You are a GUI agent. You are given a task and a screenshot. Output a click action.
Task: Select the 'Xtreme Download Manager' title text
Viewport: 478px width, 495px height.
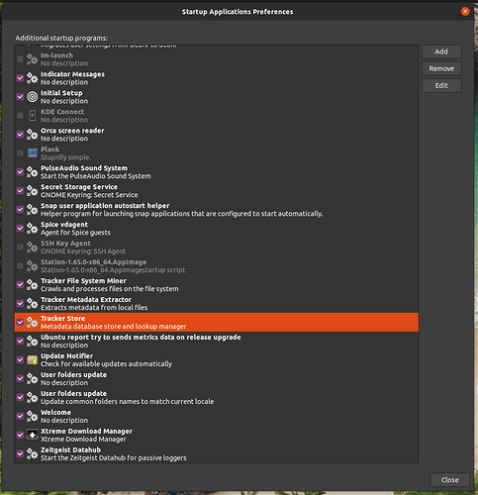(x=86, y=432)
